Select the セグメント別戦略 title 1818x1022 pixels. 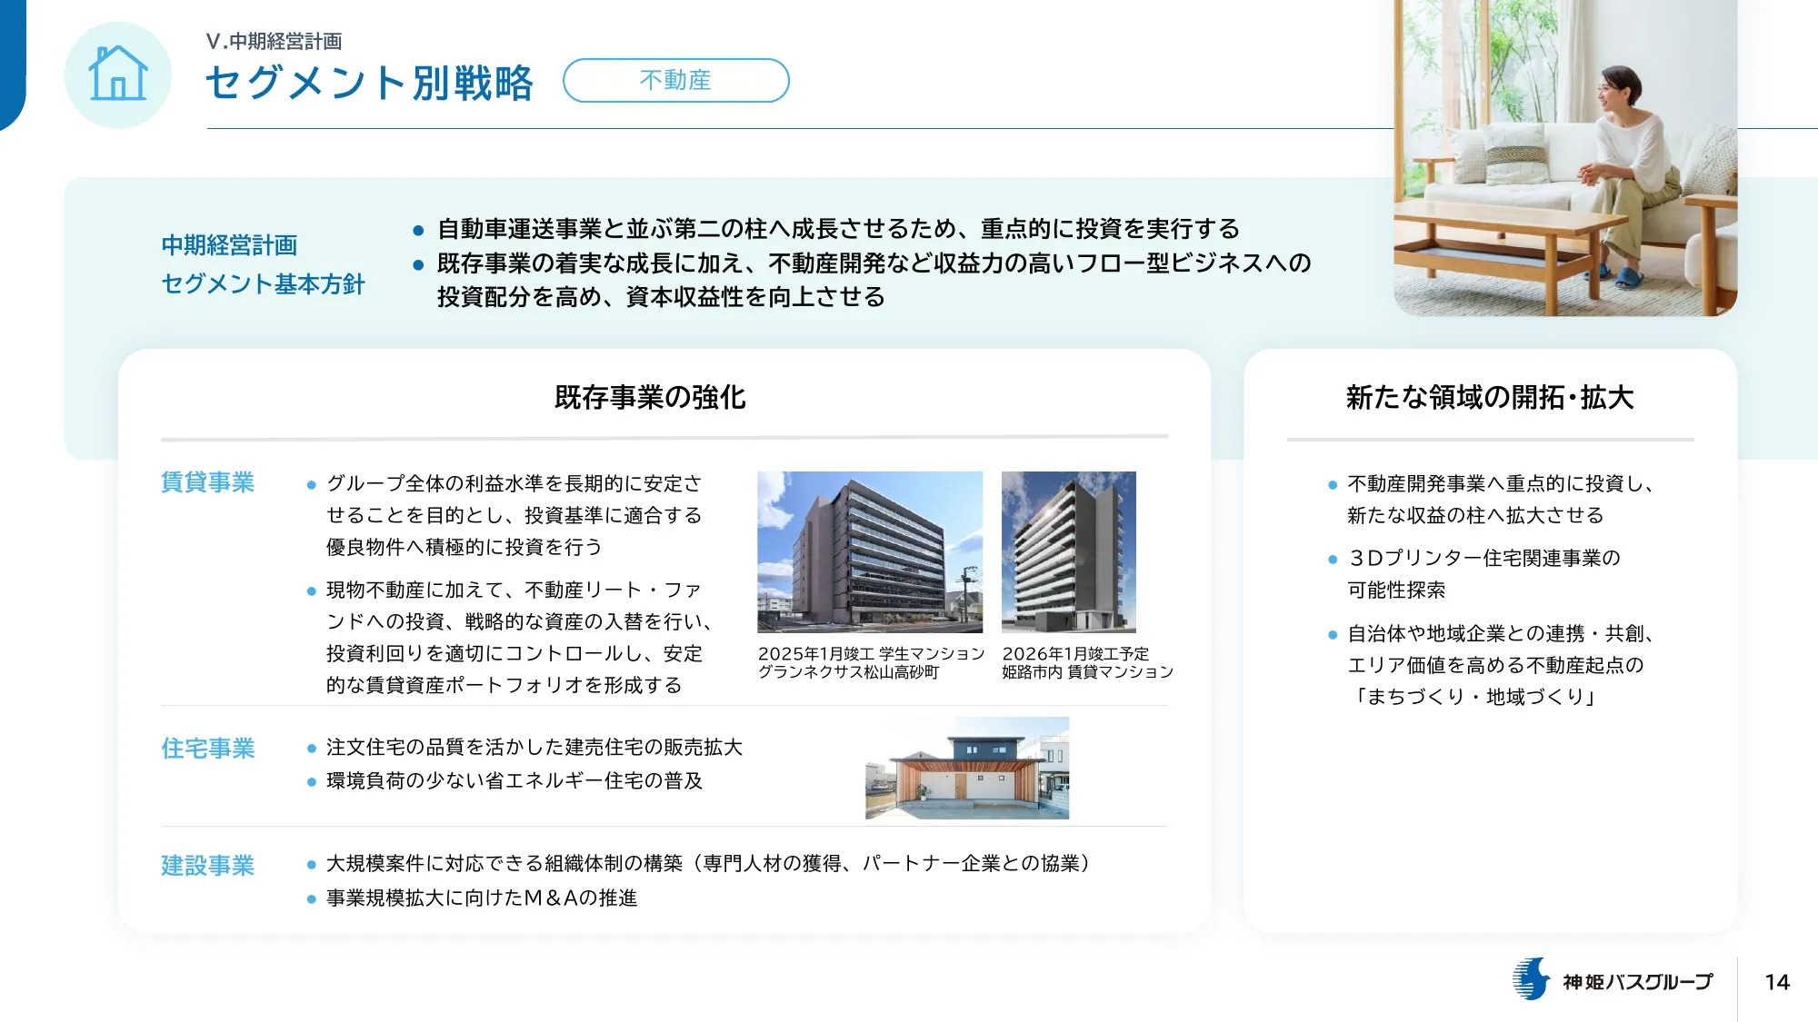[x=370, y=83]
